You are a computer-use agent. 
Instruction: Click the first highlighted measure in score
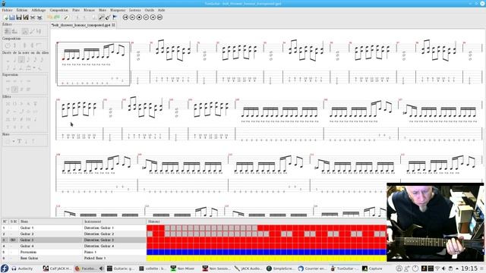click(93, 64)
